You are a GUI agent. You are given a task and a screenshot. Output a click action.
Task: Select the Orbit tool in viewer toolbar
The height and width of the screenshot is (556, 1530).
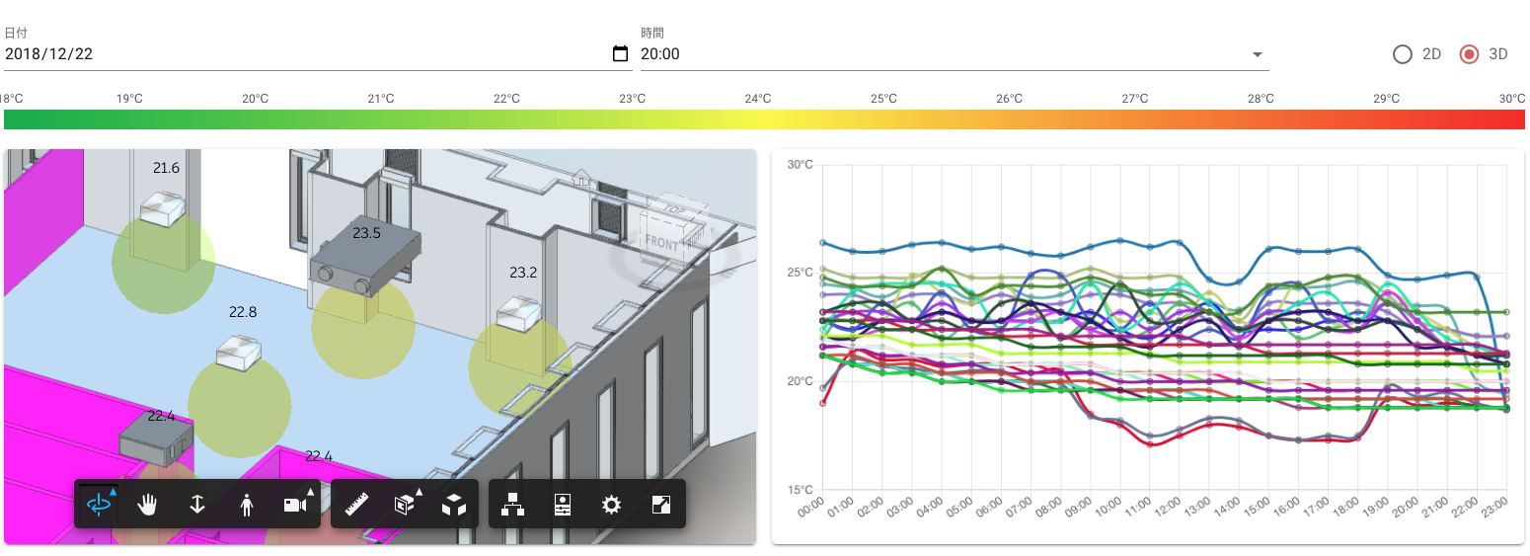coord(99,505)
